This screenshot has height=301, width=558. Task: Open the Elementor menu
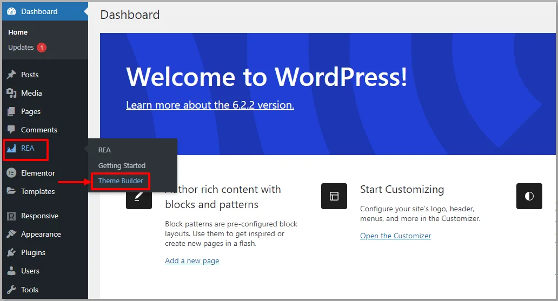(45, 173)
